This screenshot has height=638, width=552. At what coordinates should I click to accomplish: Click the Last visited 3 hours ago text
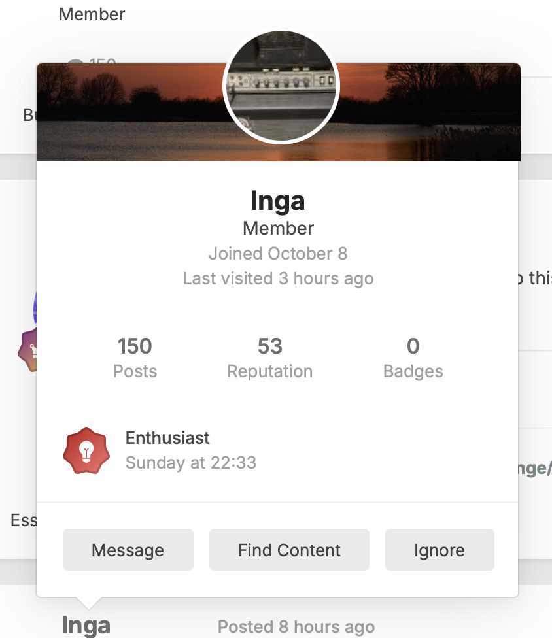(278, 278)
